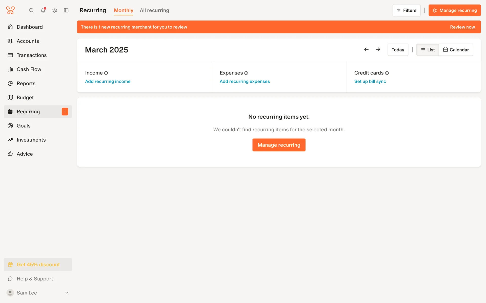Click Review now link in banner
Viewport: 486px width, 303px height.
click(x=462, y=27)
